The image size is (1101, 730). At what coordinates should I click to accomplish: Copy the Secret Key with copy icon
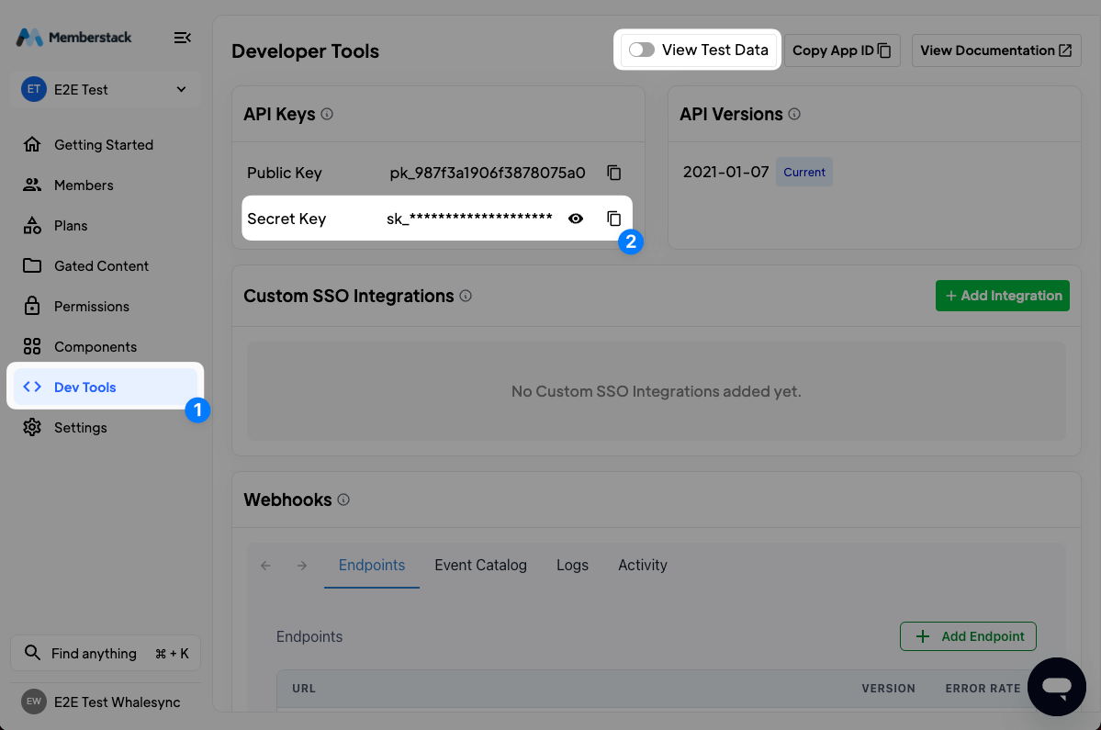tap(614, 219)
